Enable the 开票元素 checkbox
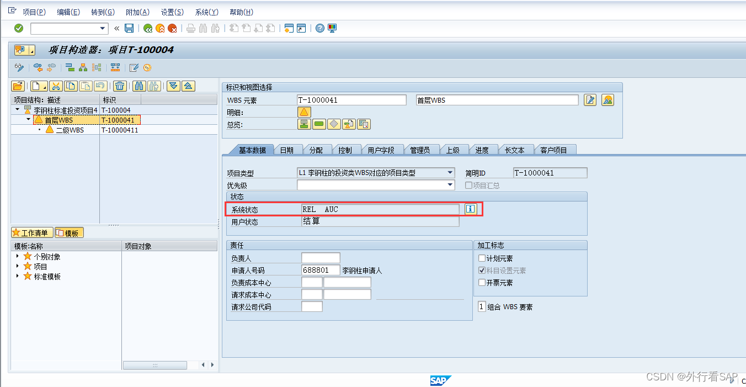Viewport: 746px width, 387px height. pyautogui.click(x=481, y=282)
